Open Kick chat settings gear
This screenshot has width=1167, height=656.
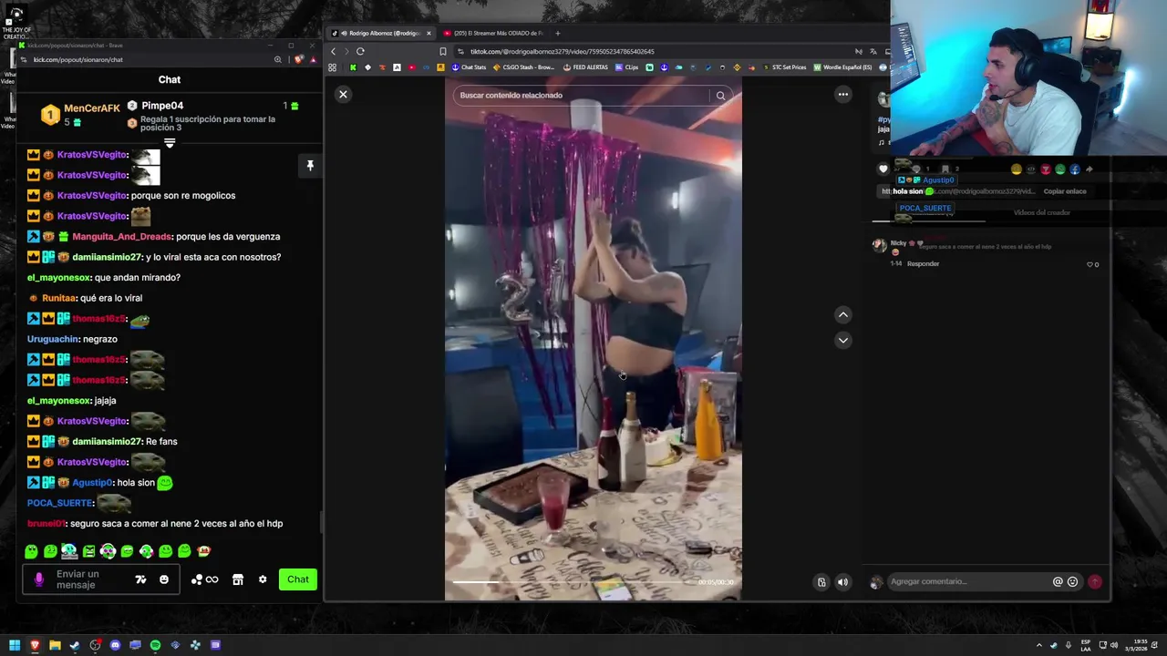[263, 579]
